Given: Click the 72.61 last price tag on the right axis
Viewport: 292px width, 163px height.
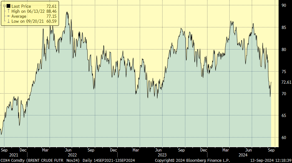Looking at the screenshot, I should [286, 82].
